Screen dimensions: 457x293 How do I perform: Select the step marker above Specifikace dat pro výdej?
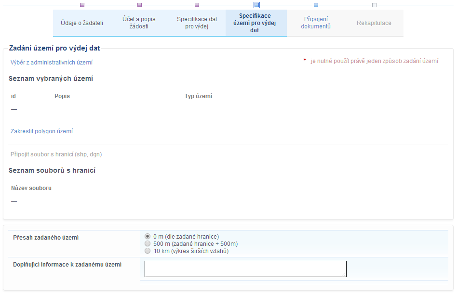[x=197, y=5]
